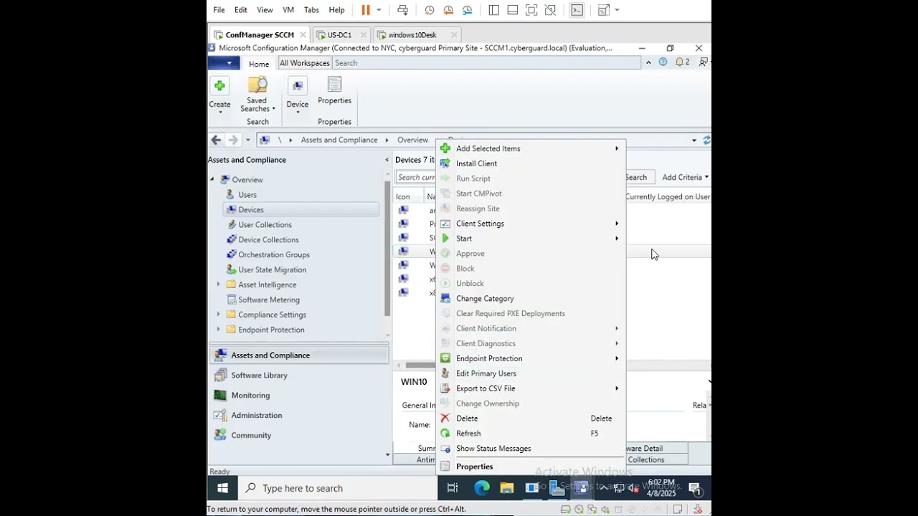
Task: Open the Community workspace
Action: coord(251,435)
